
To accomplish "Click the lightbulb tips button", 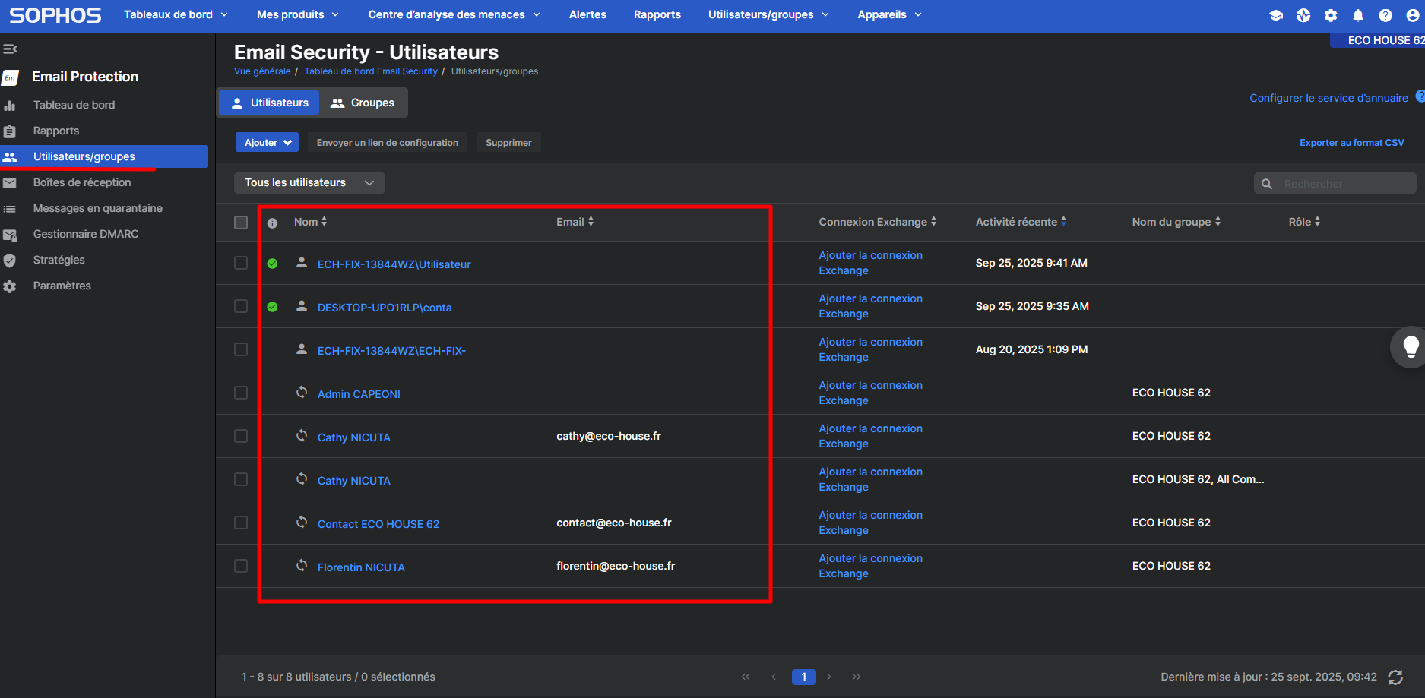I will click(x=1411, y=347).
